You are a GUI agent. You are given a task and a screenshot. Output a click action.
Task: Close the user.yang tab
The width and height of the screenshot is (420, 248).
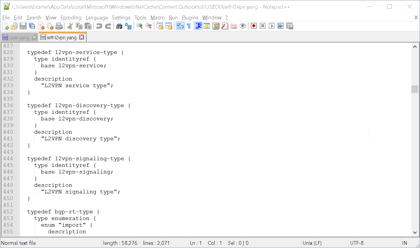point(34,37)
